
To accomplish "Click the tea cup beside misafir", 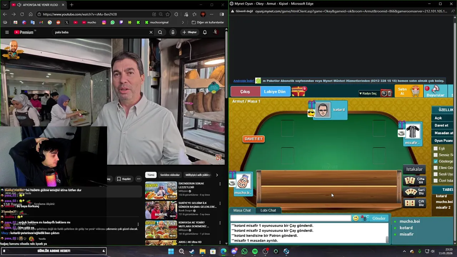I will click(401, 133).
